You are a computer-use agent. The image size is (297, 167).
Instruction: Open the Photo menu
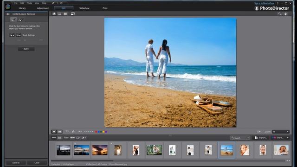pyautogui.click(x=29, y=3)
